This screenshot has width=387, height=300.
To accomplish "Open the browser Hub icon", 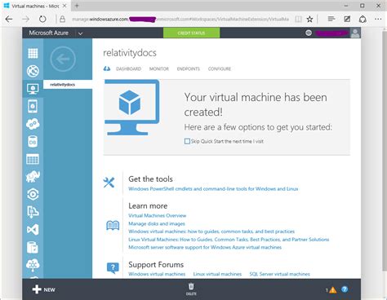I will pyautogui.click(x=331, y=19).
